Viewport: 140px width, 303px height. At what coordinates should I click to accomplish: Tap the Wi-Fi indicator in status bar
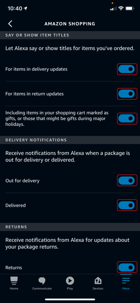click(x=121, y=8)
